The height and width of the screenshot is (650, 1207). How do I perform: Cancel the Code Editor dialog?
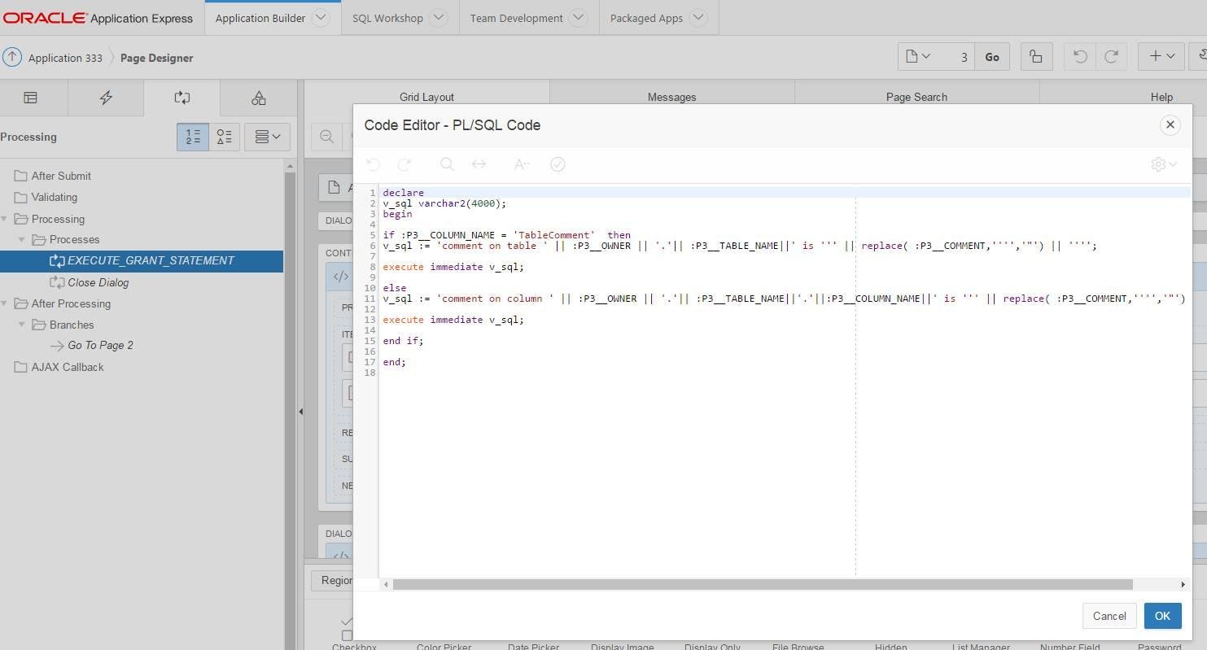tap(1109, 616)
